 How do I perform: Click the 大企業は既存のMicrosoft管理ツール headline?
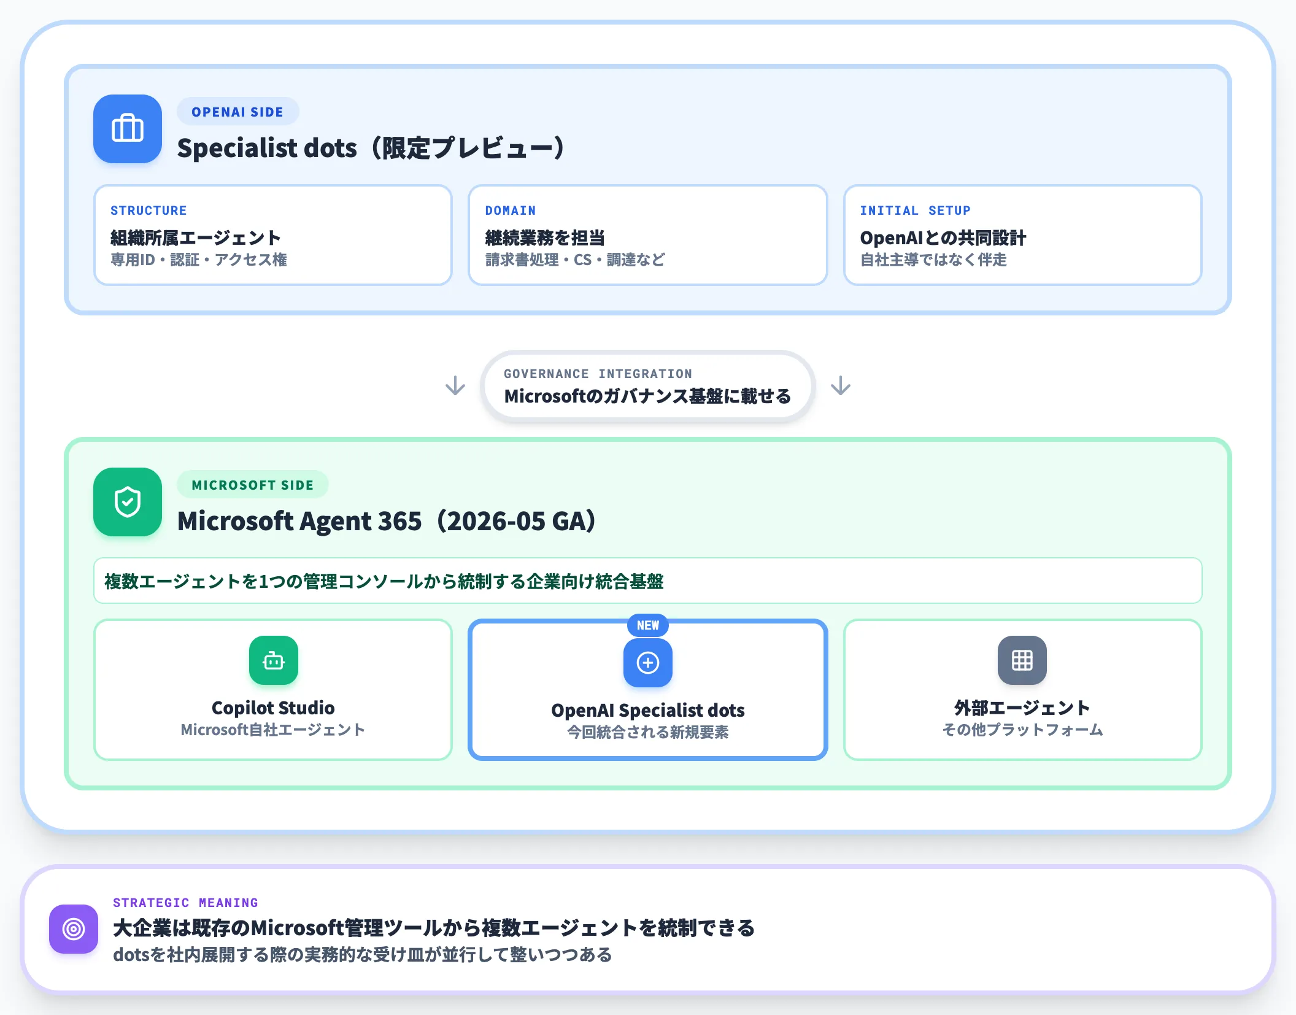434,928
